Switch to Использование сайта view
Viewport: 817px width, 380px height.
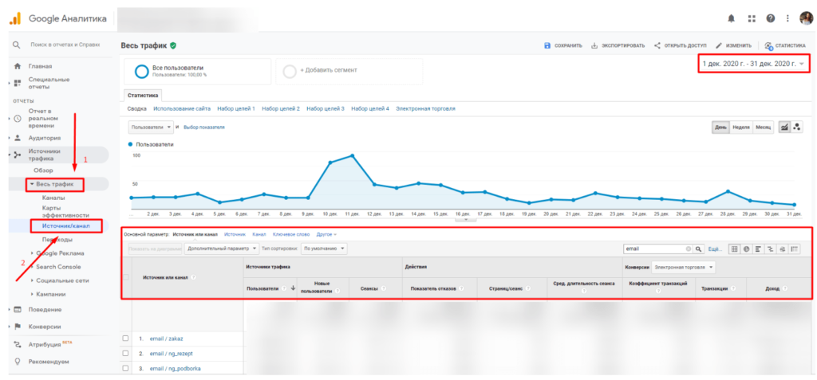coord(182,109)
